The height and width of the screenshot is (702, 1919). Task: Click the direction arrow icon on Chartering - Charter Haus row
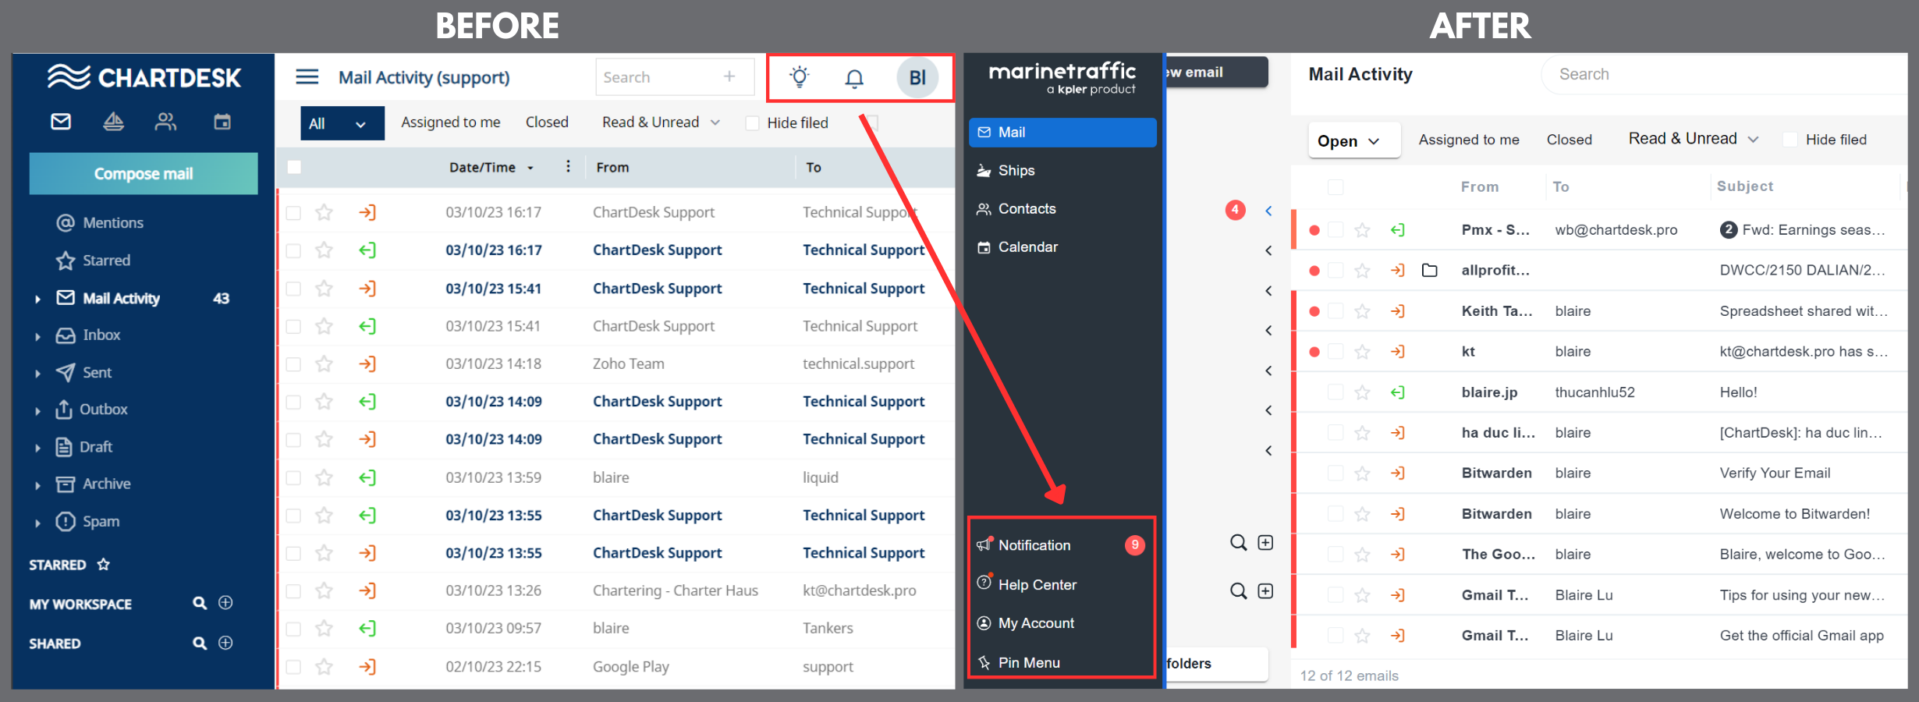(x=367, y=590)
